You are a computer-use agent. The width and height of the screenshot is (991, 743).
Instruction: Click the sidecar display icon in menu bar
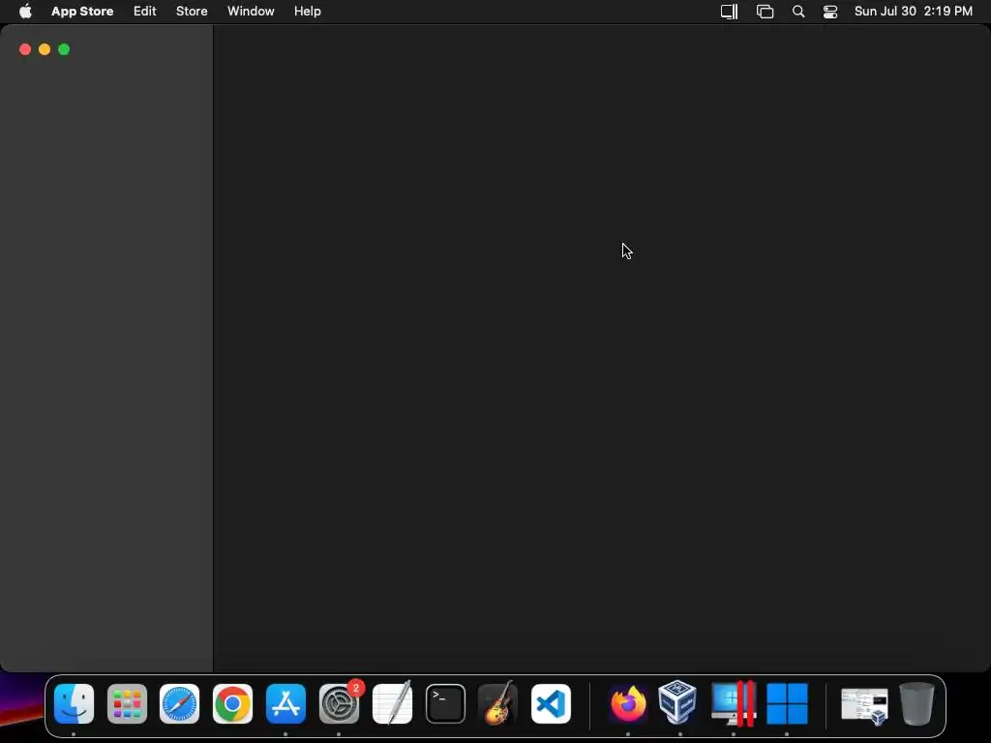[x=730, y=12]
